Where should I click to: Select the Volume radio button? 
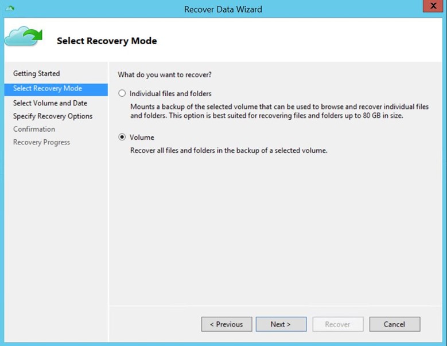pyautogui.click(x=122, y=137)
